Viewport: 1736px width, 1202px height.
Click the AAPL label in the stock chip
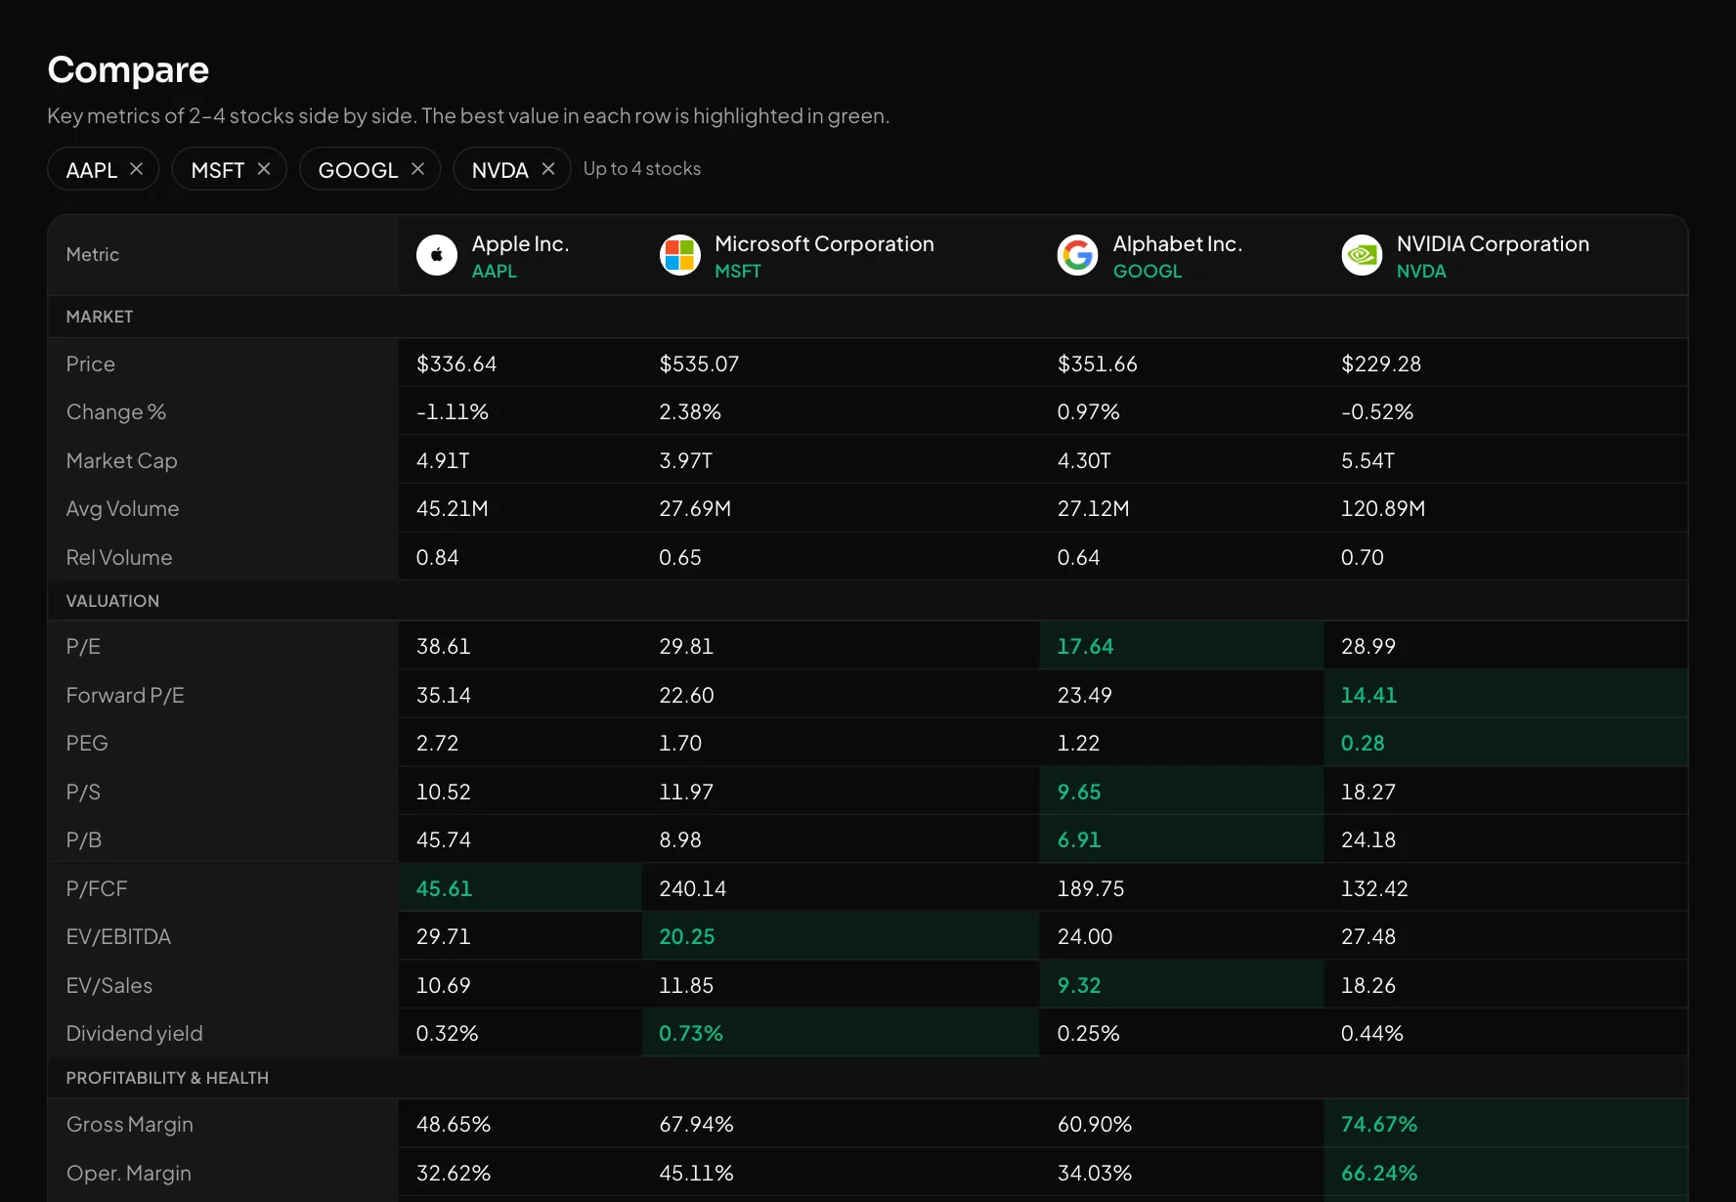click(92, 170)
